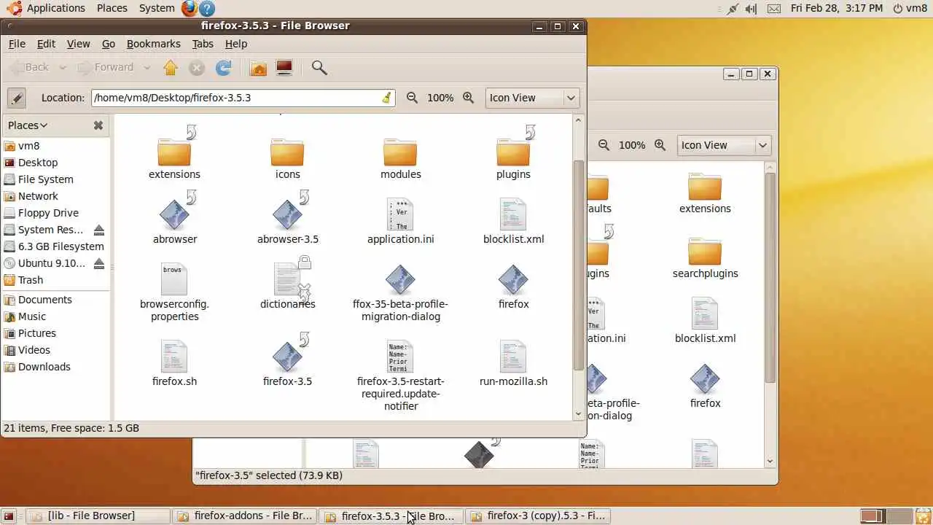
Task: Open the Tabs menu
Action: [x=203, y=44]
